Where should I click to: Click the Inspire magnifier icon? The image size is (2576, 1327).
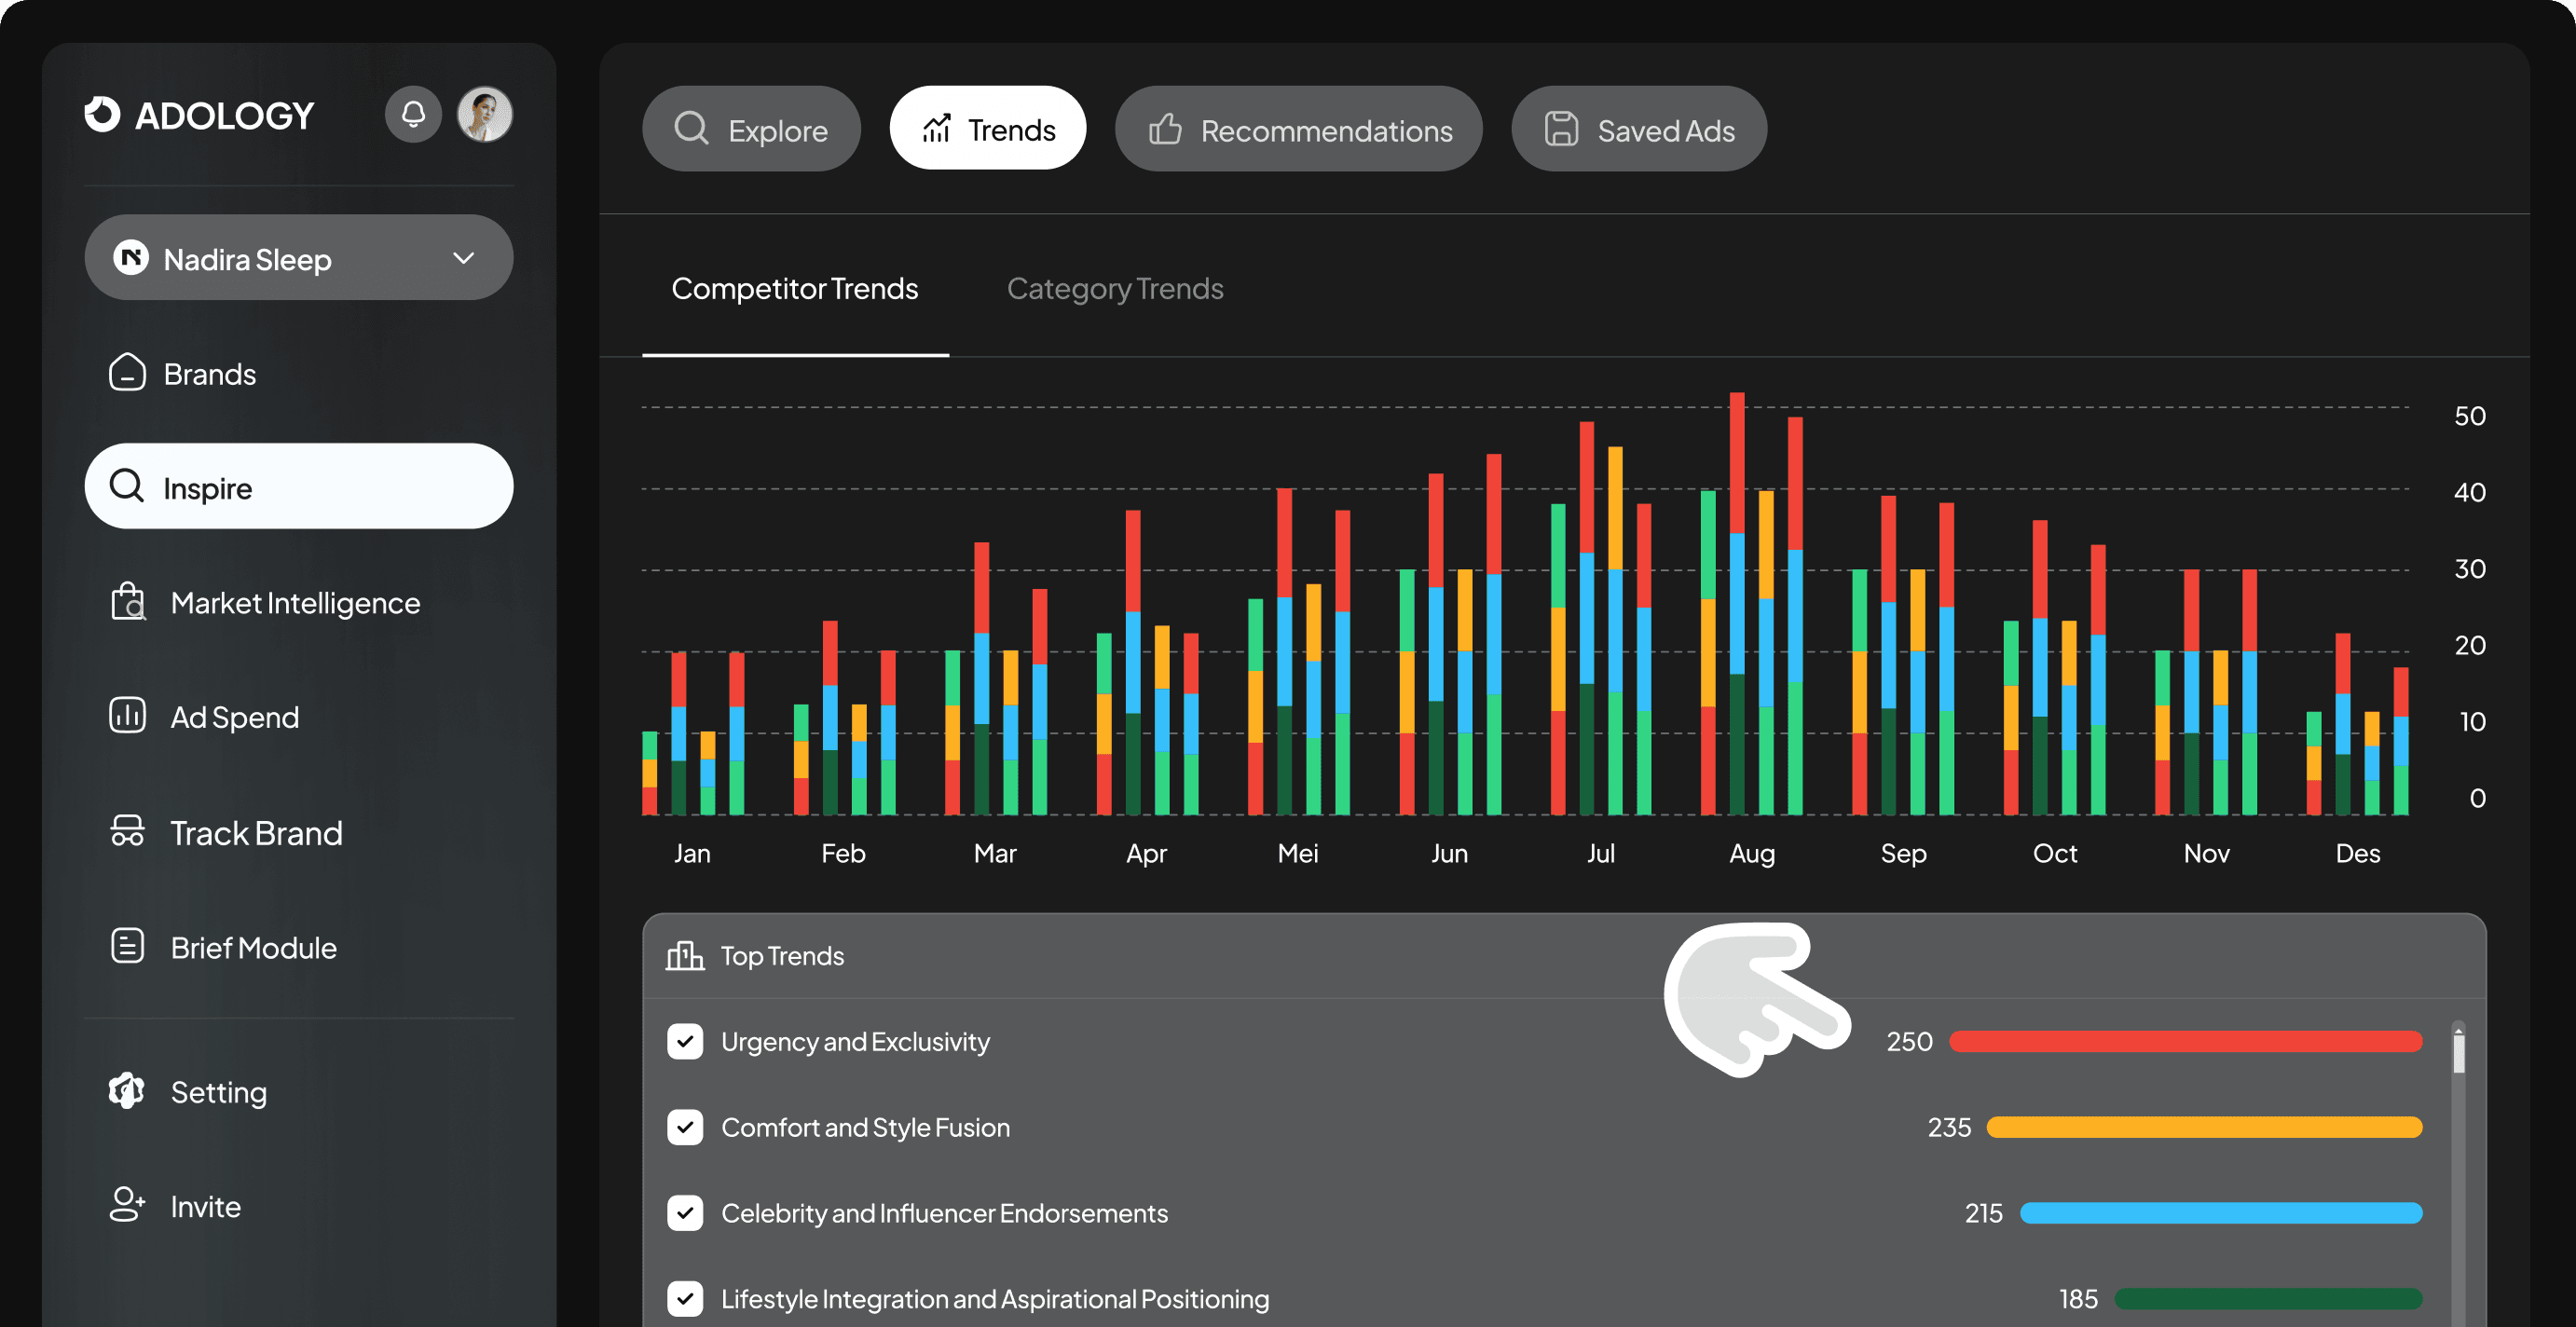point(127,486)
